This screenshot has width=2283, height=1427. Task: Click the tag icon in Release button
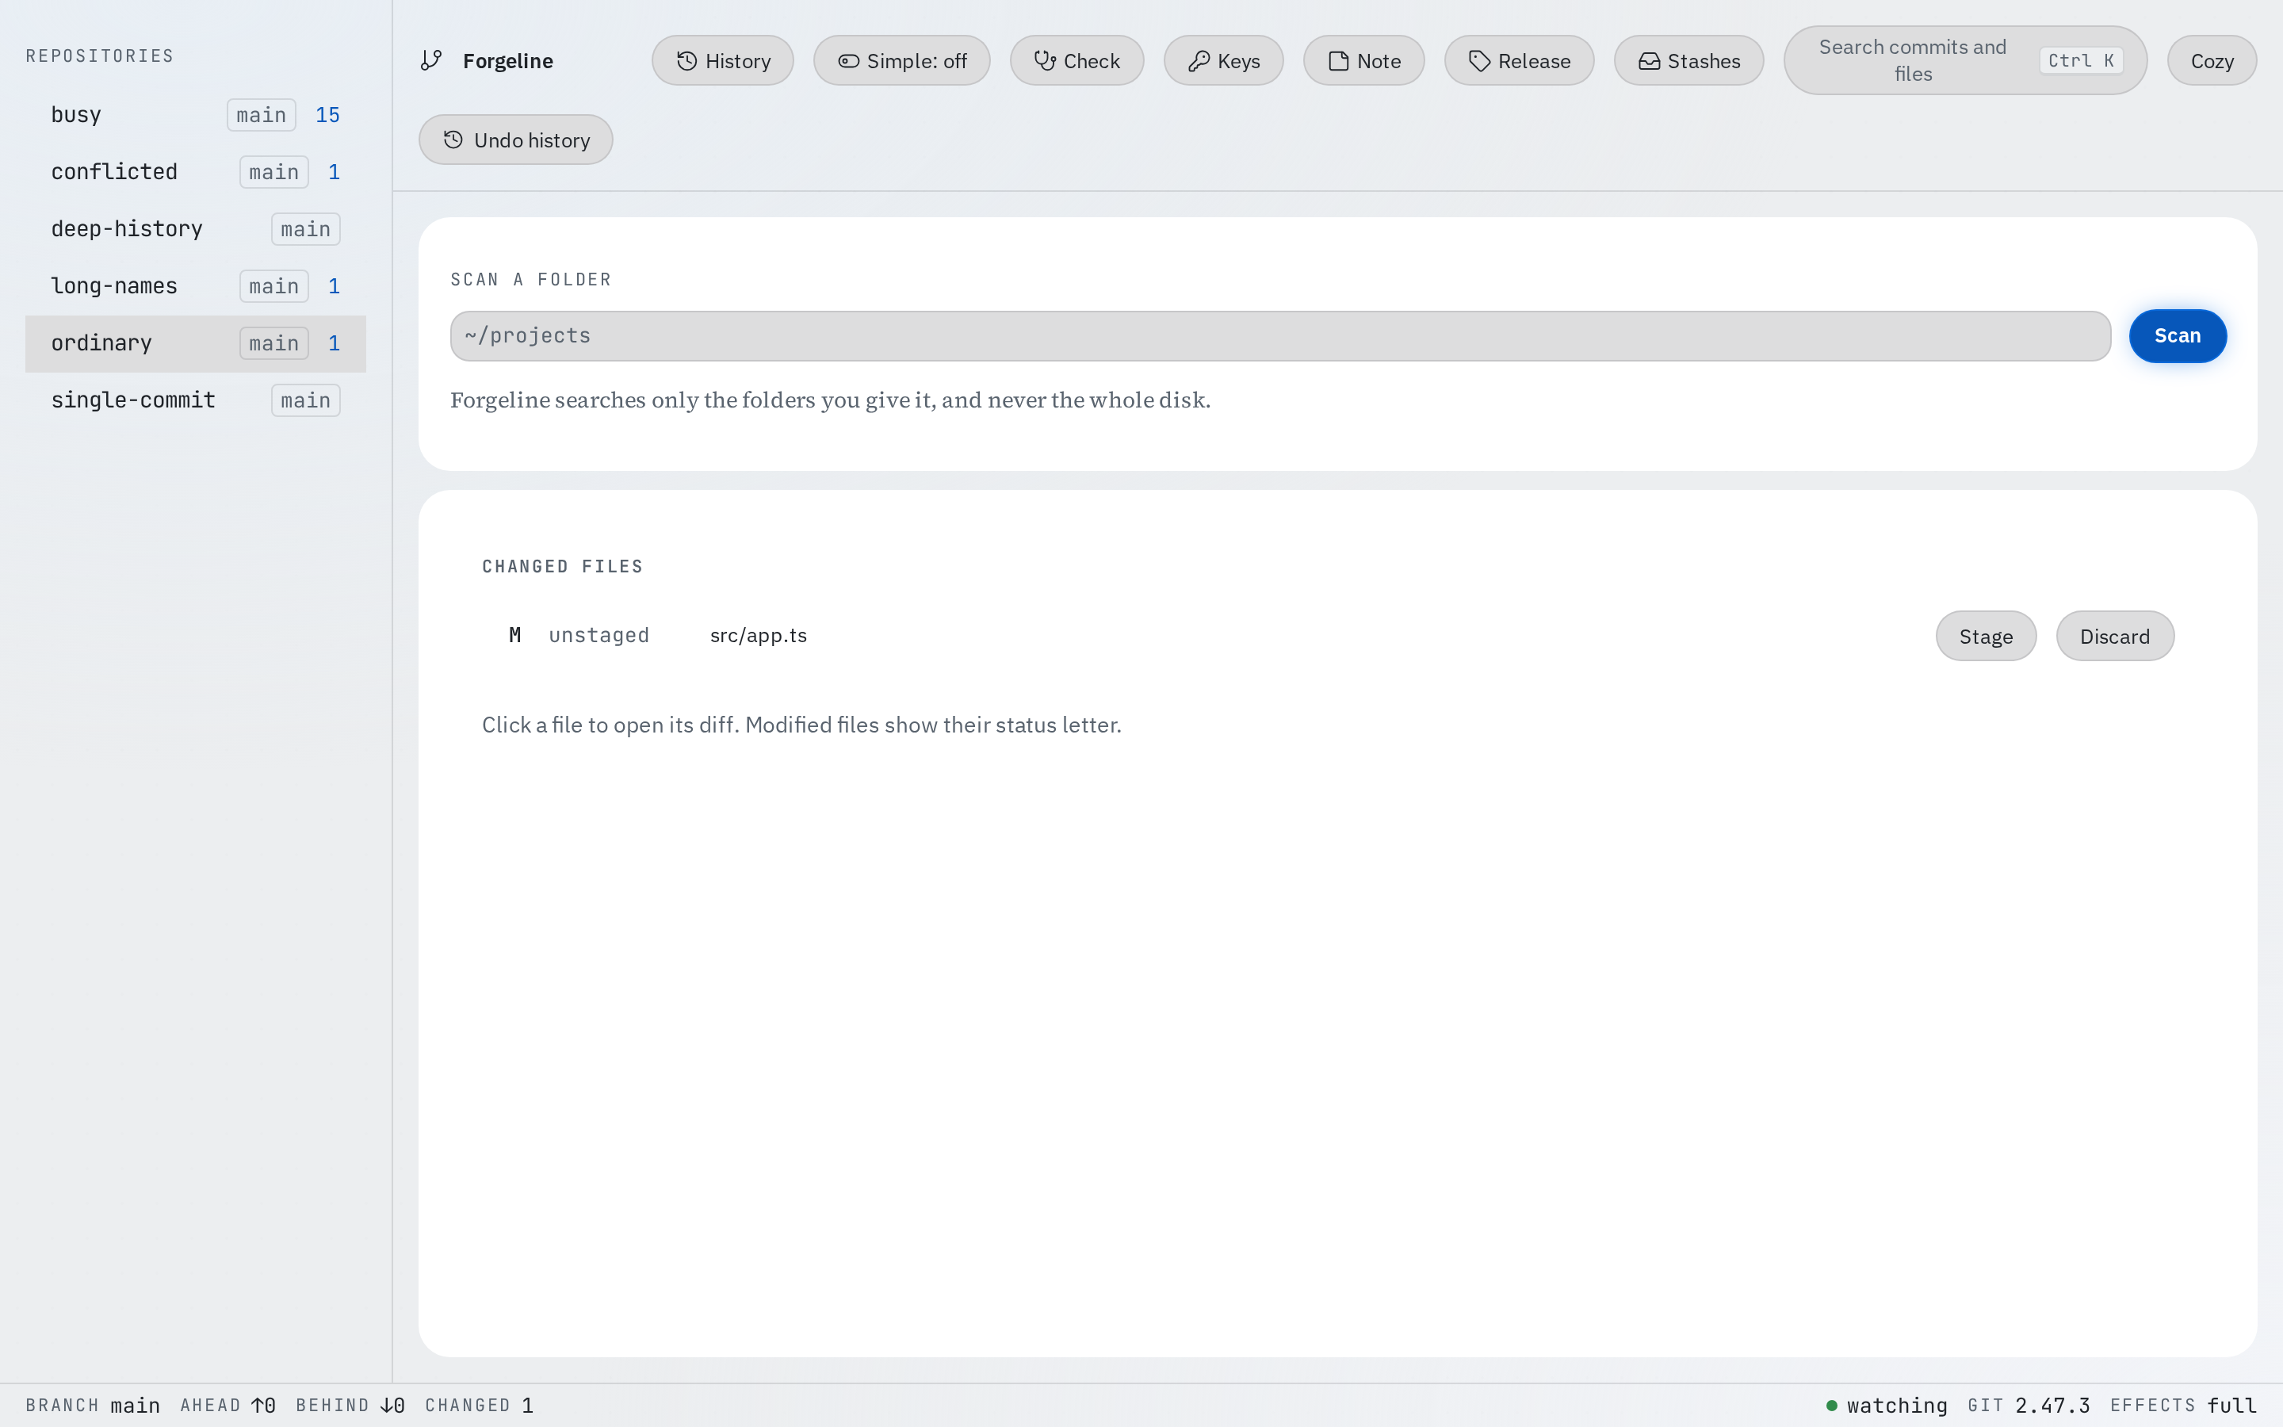click(x=1479, y=60)
